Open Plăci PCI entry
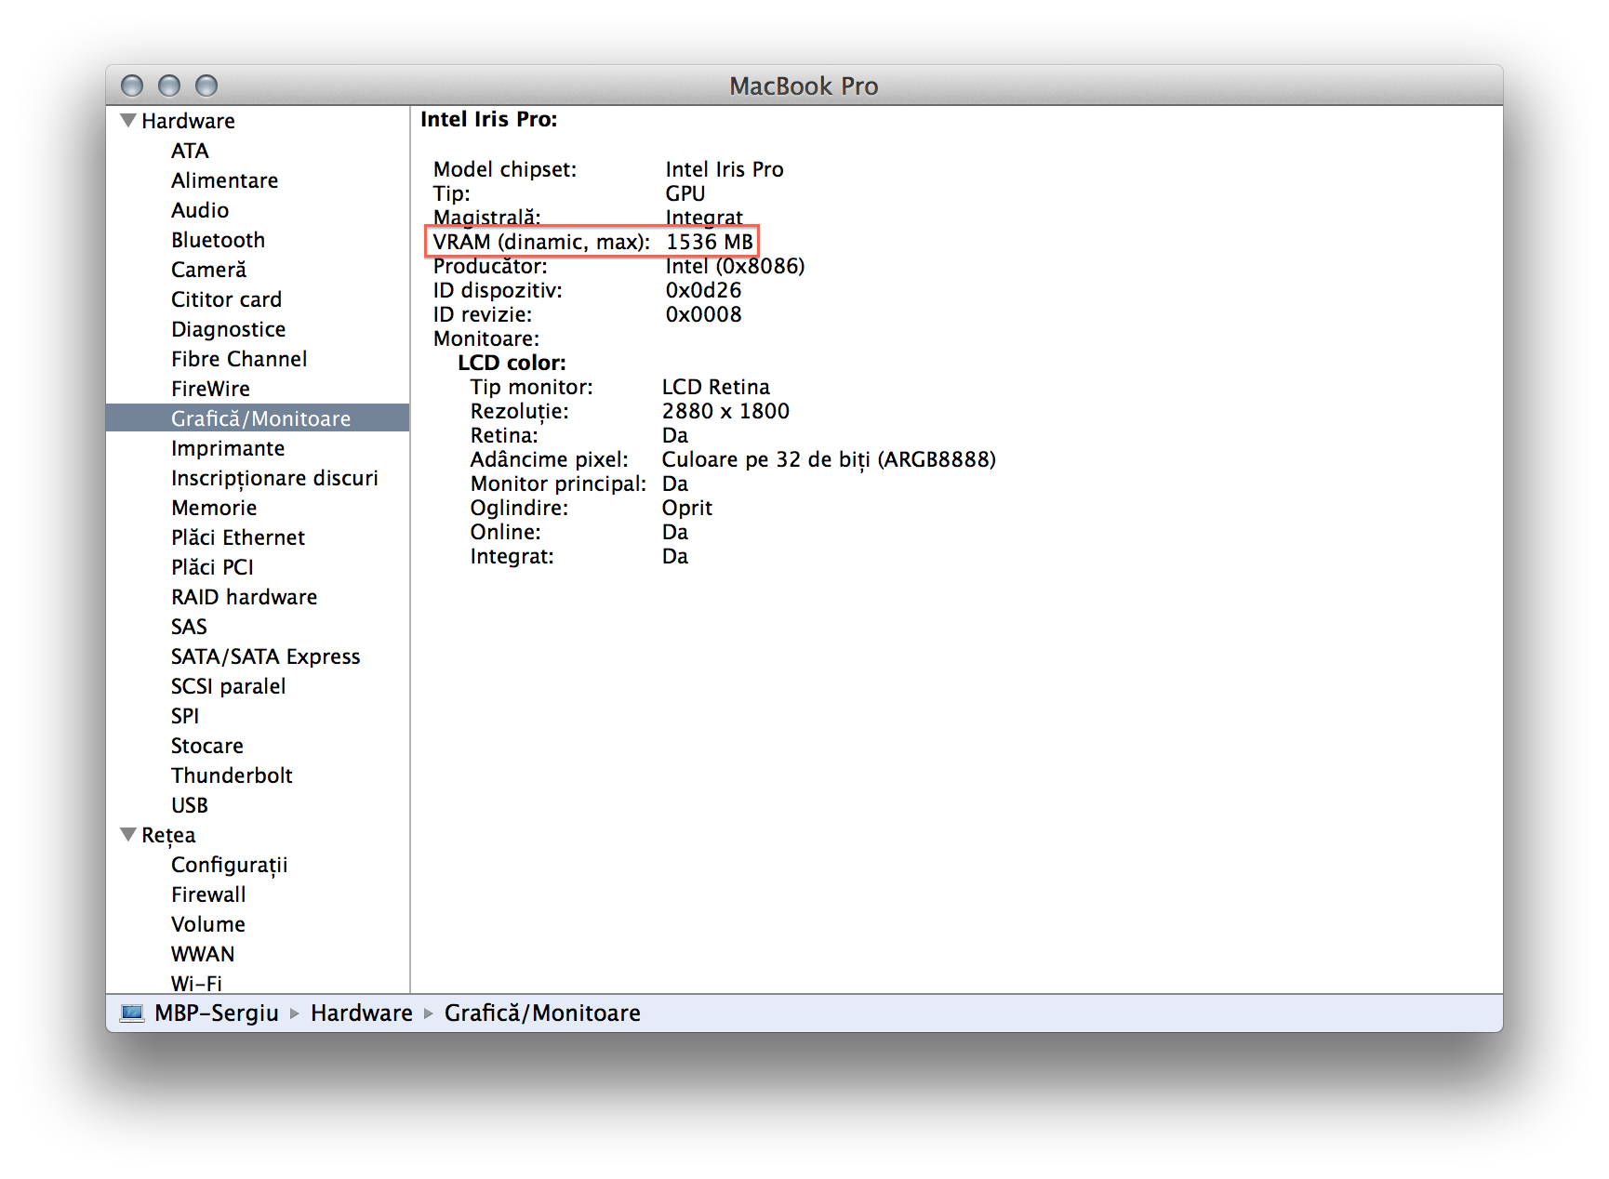 (x=212, y=567)
